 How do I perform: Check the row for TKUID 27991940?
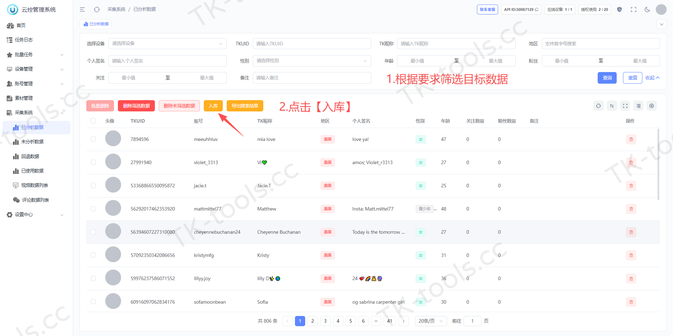point(93,162)
